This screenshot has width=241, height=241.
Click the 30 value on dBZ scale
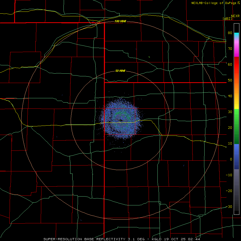[230, 112]
